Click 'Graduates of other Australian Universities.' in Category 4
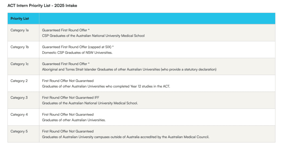283x147 pixels. pyautogui.click(x=74, y=120)
